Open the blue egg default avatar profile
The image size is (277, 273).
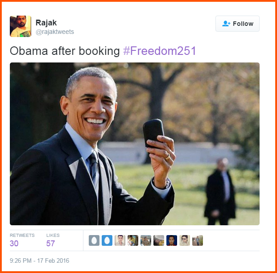[x=107, y=240]
